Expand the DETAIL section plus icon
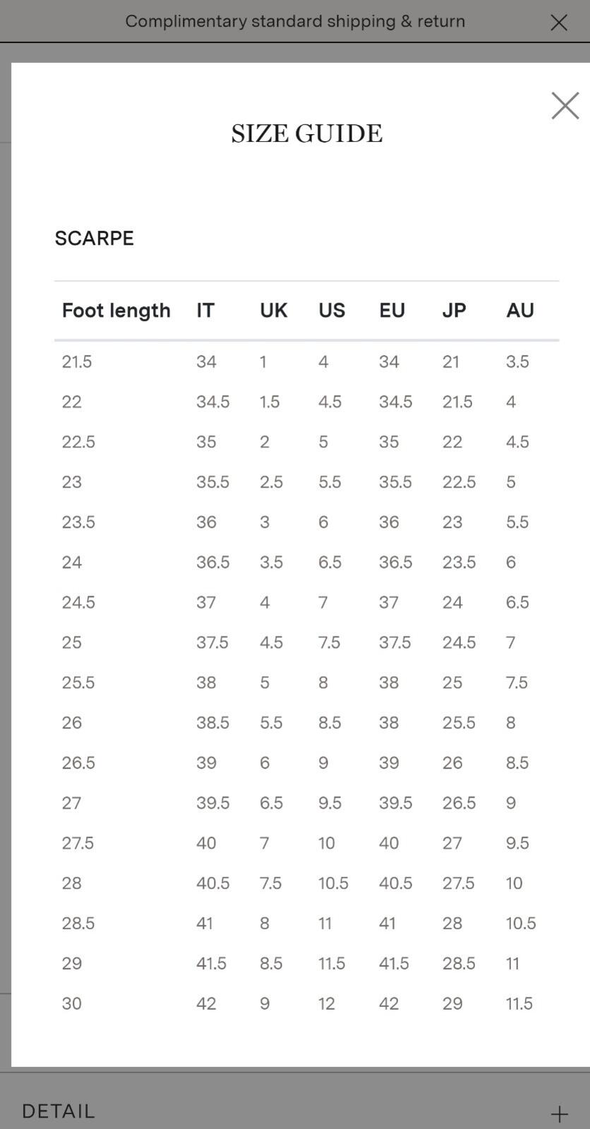The width and height of the screenshot is (590, 1129). [x=559, y=1114]
